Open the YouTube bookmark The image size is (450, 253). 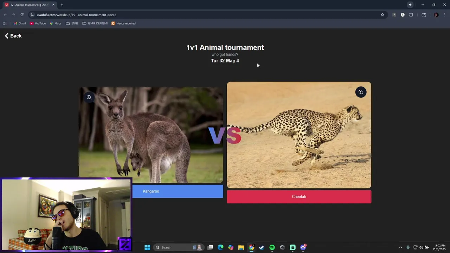38,24
